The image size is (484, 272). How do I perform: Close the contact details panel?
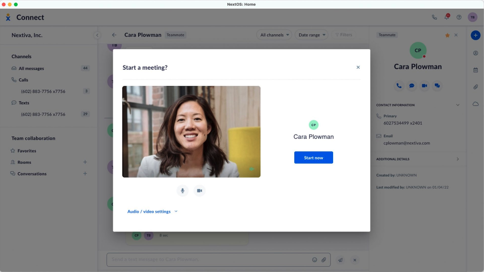pyautogui.click(x=456, y=35)
